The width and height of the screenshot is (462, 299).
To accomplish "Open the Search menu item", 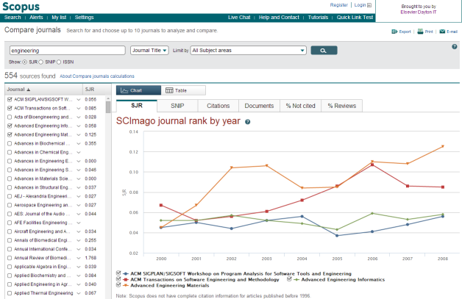I will (x=13, y=18).
